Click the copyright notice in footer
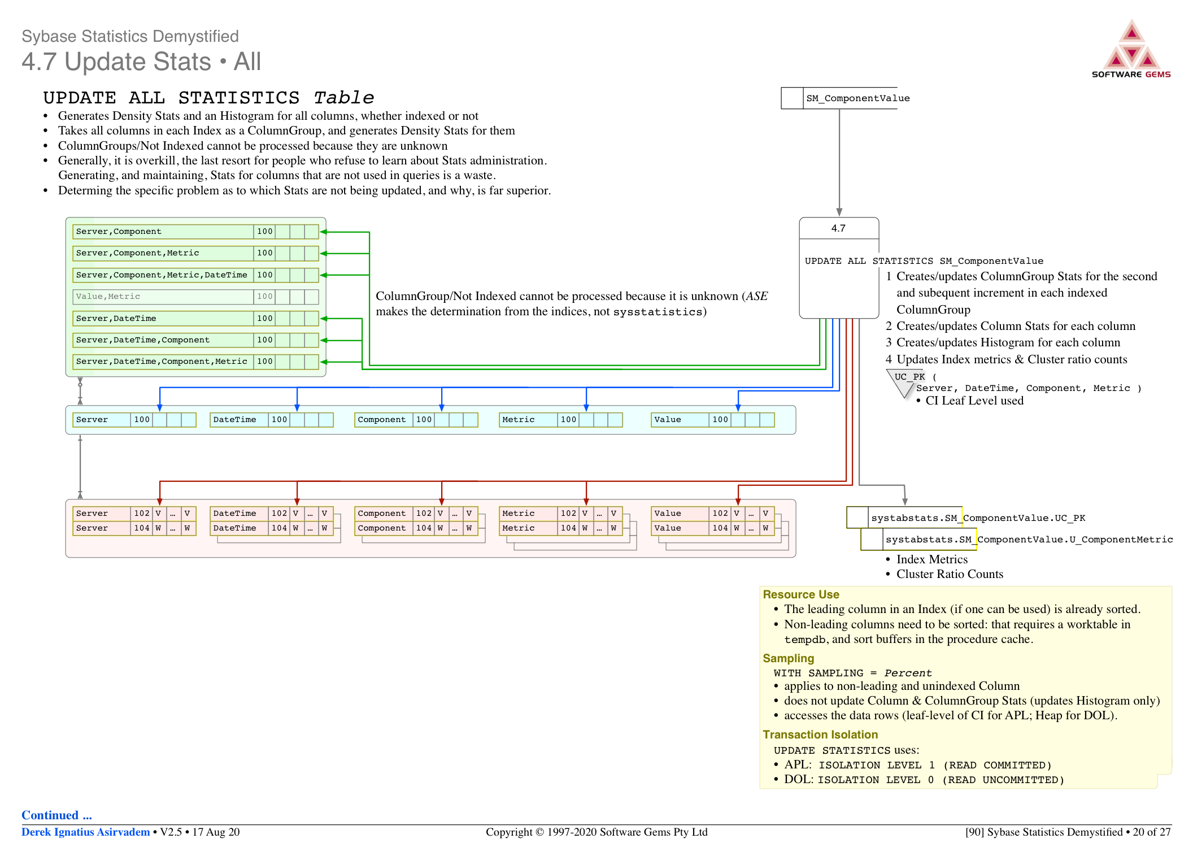 tap(596, 832)
